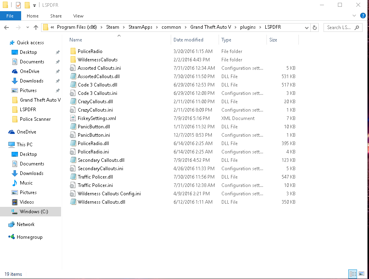Open the View ribbon tab
369x279 pixels.
click(78, 16)
